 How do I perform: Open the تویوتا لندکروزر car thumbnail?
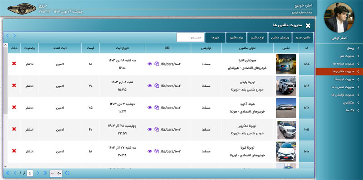287,130
